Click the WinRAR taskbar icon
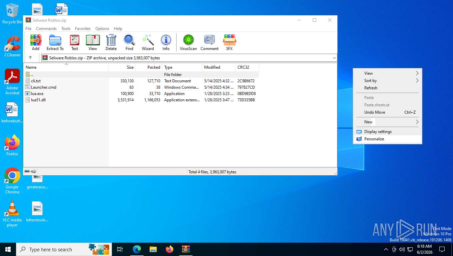453x256 pixels. coord(186,249)
